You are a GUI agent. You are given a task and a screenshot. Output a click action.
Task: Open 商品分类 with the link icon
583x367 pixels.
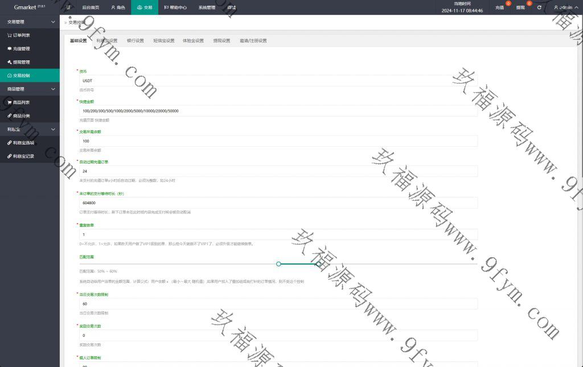coord(21,116)
